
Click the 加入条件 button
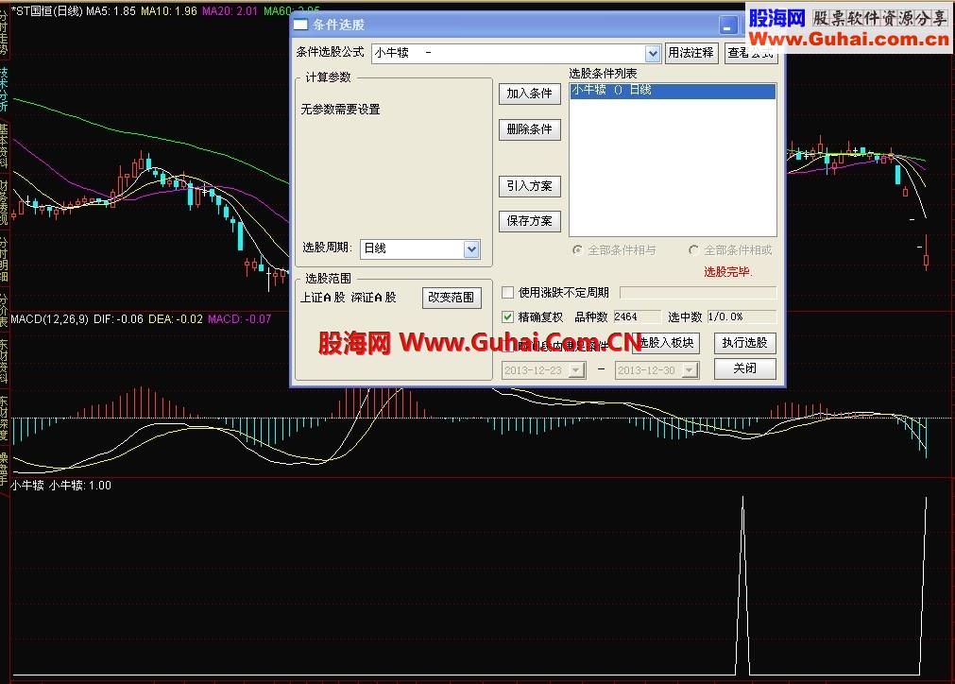(529, 94)
